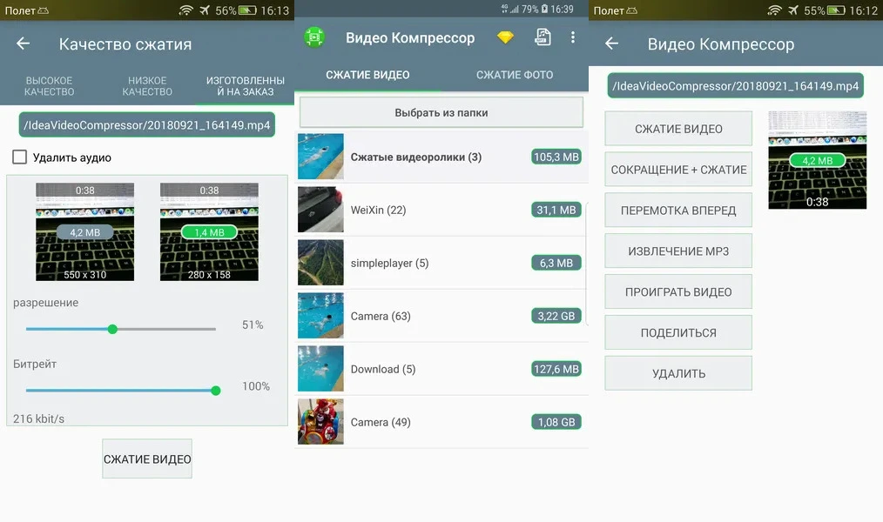Tap ПОДЕЛИТЬСЯ button
The height and width of the screenshot is (522, 883).
click(x=678, y=332)
